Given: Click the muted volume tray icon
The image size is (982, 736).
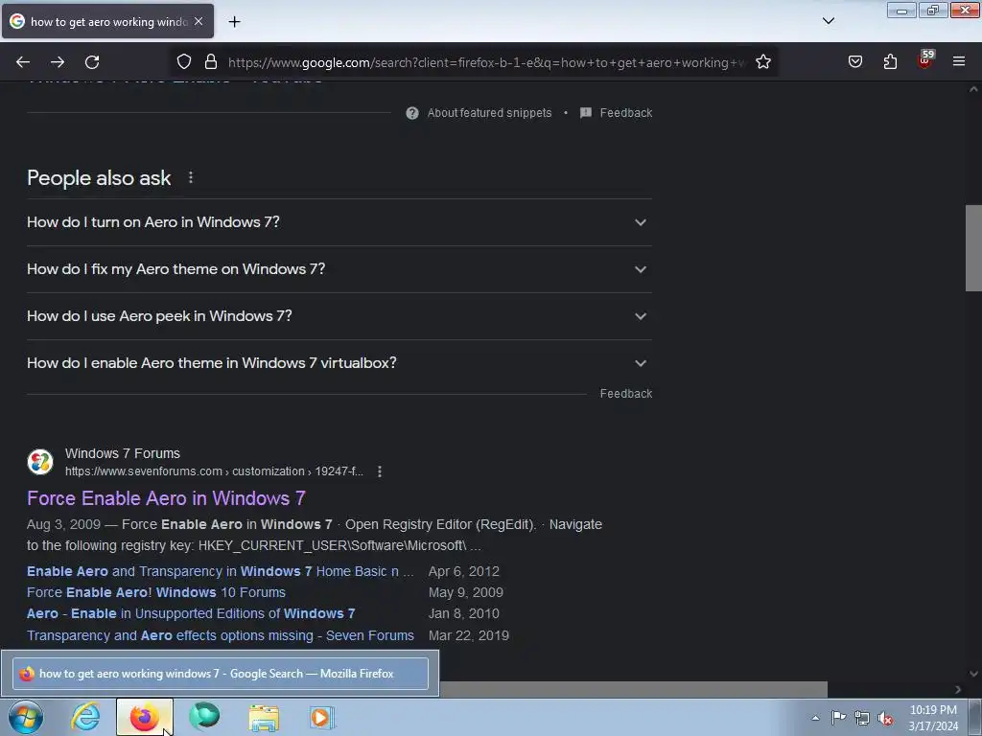Looking at the screenshot, I should [885, 719].
